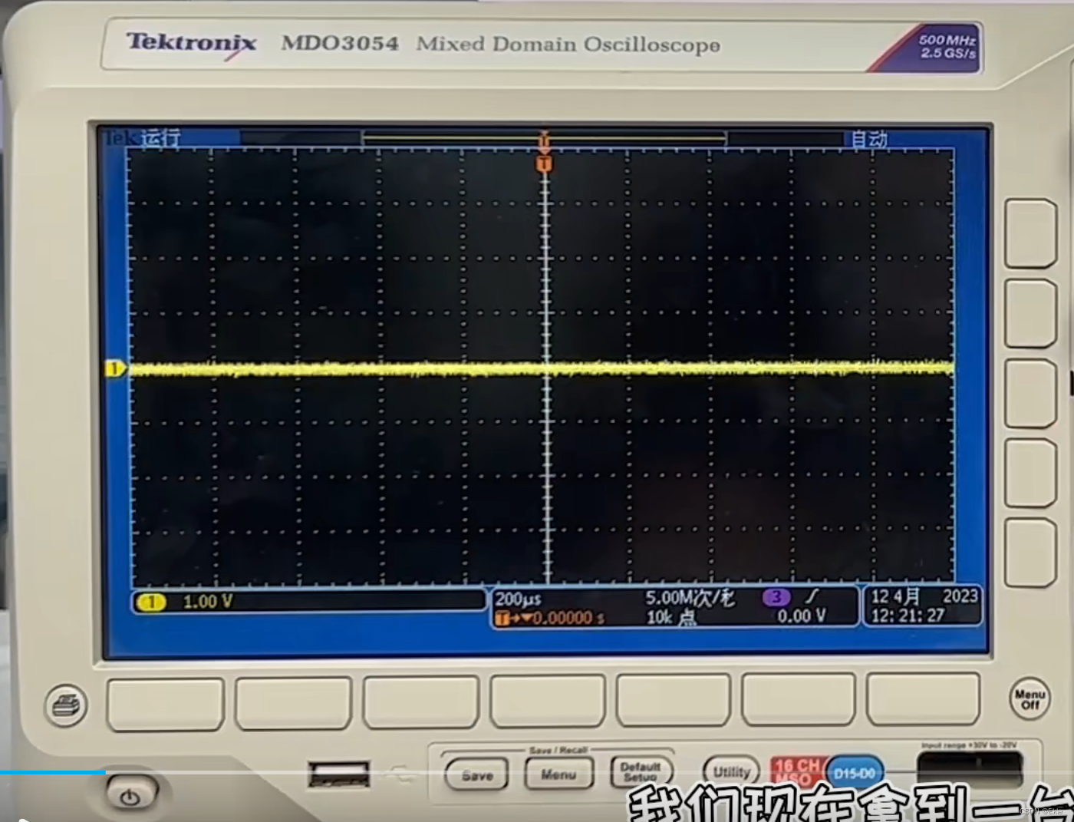Screen dimensions: 1074x822
Task: Push the fifth bottom bezel button from left
Action: point(673,700)
